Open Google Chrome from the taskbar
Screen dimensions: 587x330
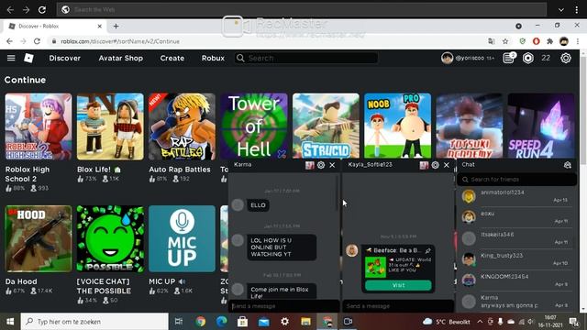pos(201,322)
